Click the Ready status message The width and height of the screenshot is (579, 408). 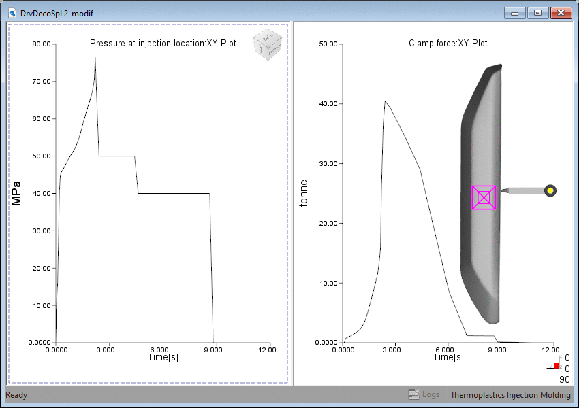[15, 394]
